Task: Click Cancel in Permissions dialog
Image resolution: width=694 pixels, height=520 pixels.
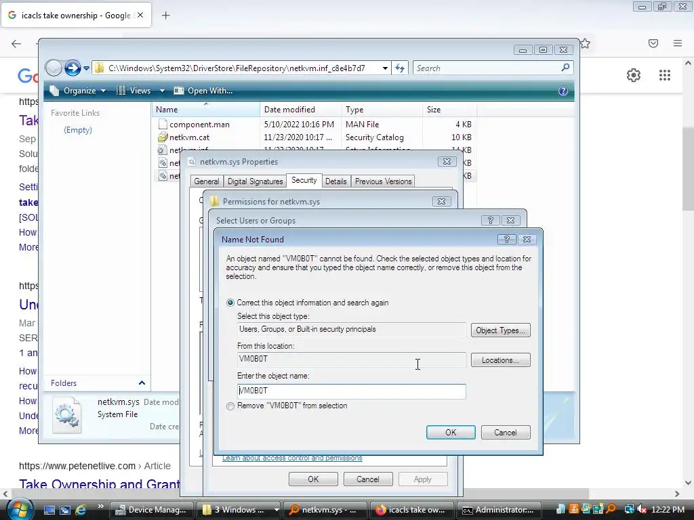Action: coord(368,479)
